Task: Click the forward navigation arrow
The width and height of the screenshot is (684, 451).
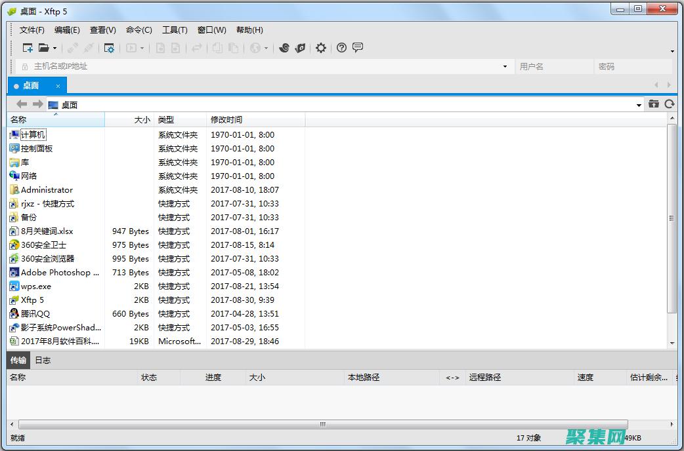Action: 38,104
